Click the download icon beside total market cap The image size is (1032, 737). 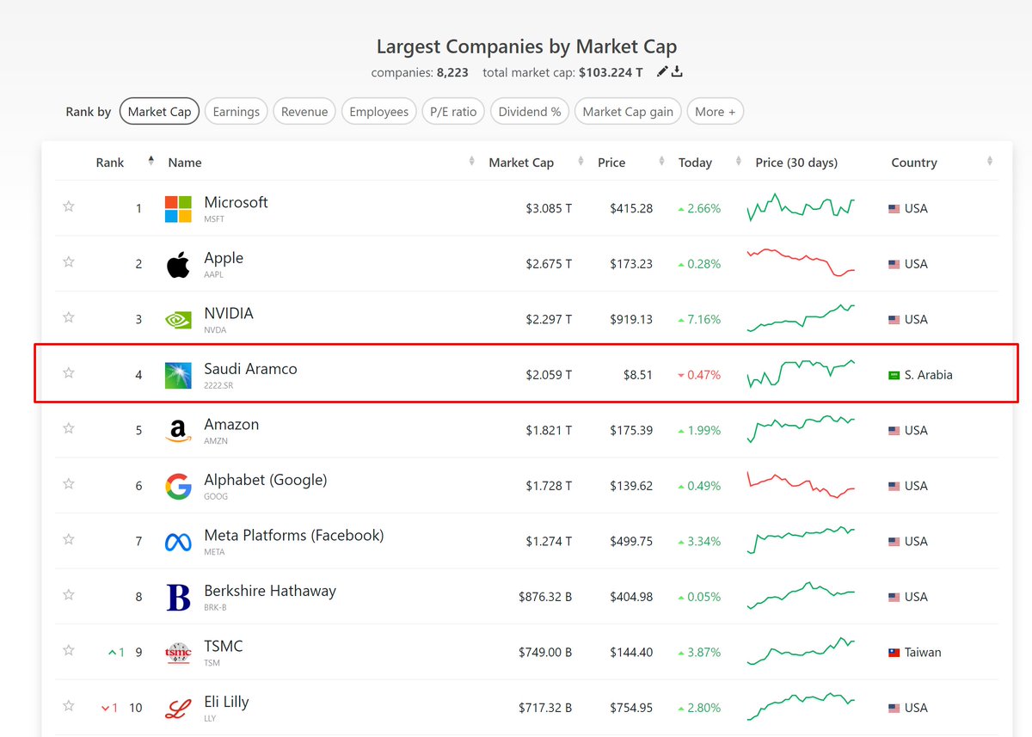(x=677, y=72)
